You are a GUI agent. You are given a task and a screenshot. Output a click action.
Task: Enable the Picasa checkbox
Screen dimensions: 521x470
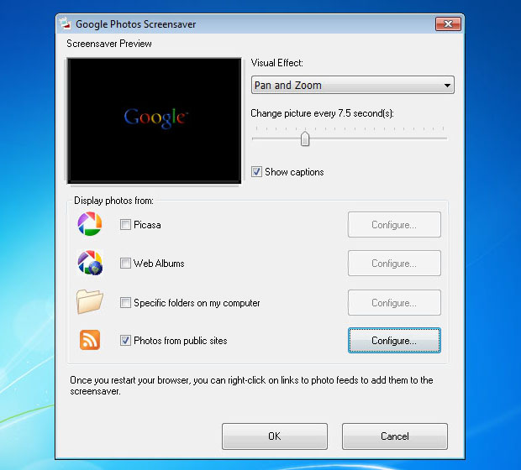125,225
